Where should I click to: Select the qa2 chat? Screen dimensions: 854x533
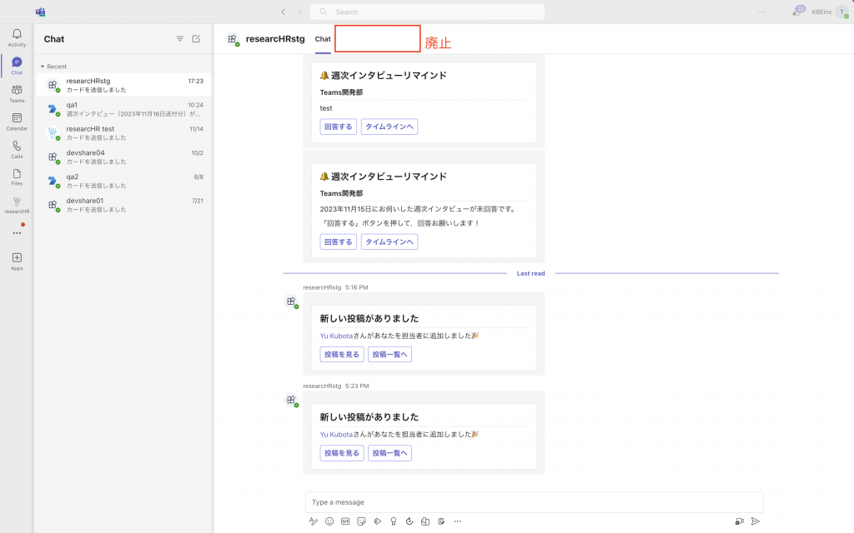(123, 181)
